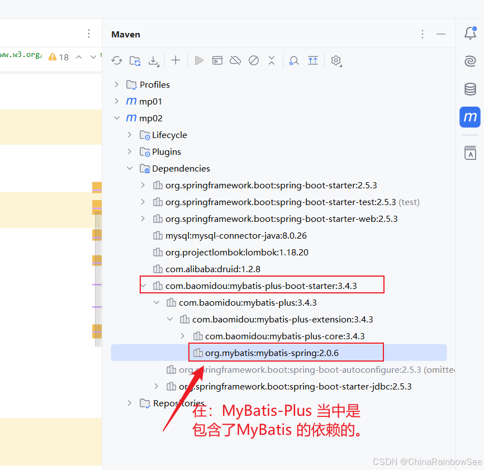Add Maven project with plus icon
The width and height of the screenshot is (484, 470).
click(175, 60)
